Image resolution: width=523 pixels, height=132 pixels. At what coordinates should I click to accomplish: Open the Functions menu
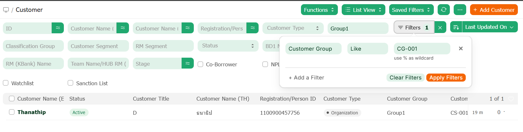pos(319,10)
